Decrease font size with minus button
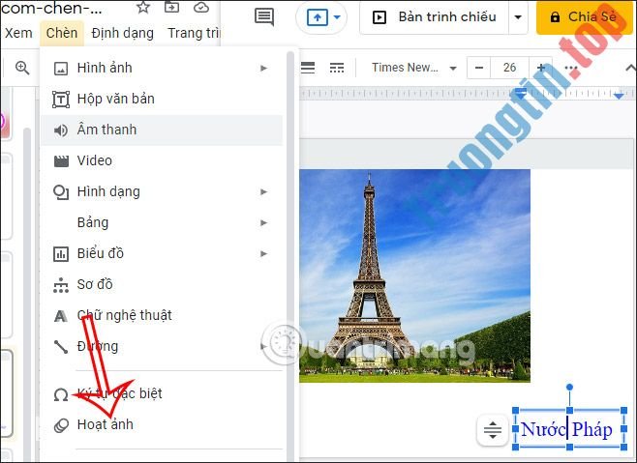Screen dimensions: 637x463 click(479, 68)
